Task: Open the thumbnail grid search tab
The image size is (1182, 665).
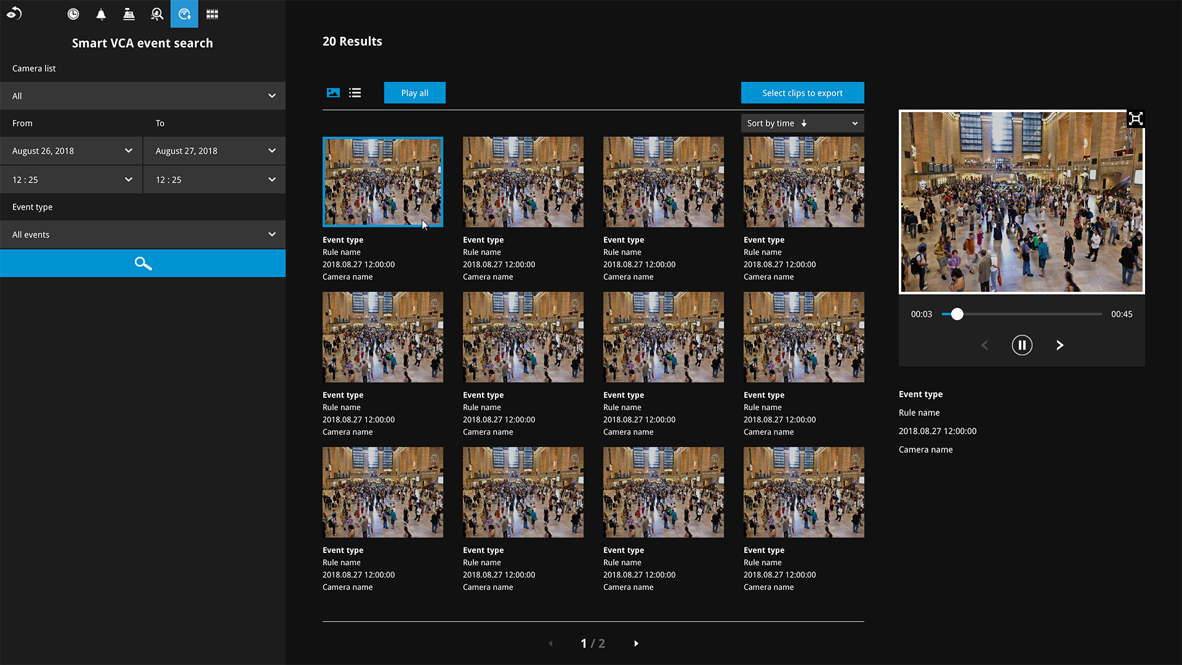Action: click(x=212, y=14)
